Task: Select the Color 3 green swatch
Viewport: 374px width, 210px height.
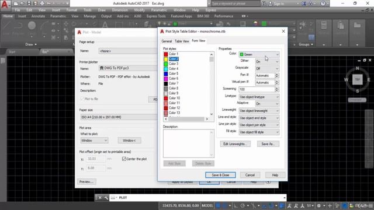Action: [166, 64]
